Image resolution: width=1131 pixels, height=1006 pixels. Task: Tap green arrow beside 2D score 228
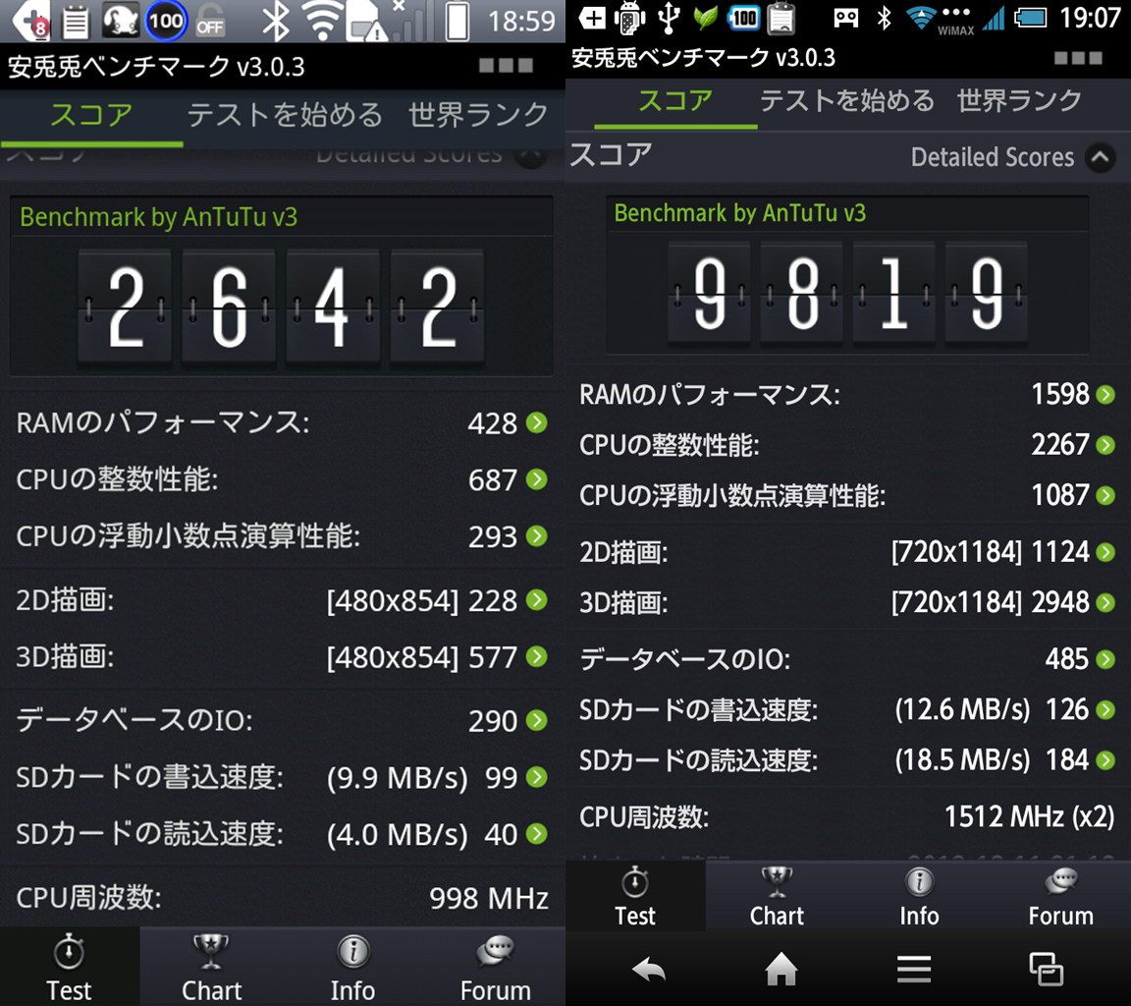(537, 599)
